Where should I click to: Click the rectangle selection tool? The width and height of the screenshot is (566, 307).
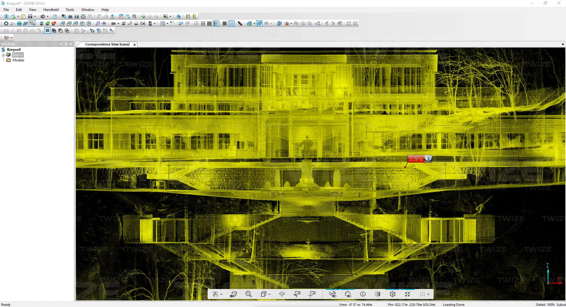(x=6, y=31)
